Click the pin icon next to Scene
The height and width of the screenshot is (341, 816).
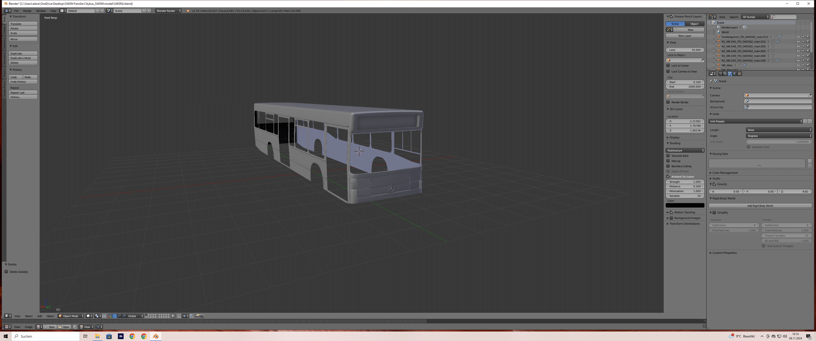point(711,81)
